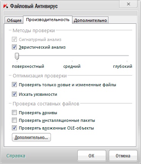Screen dimensions: 141x164
Task: Click the Эвристический анализ label text
Action: (42, 47)
